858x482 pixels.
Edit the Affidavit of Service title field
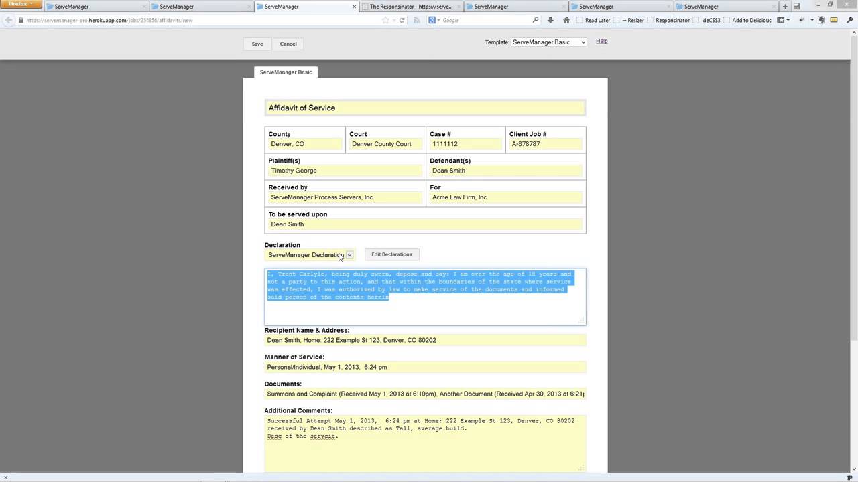425,108
